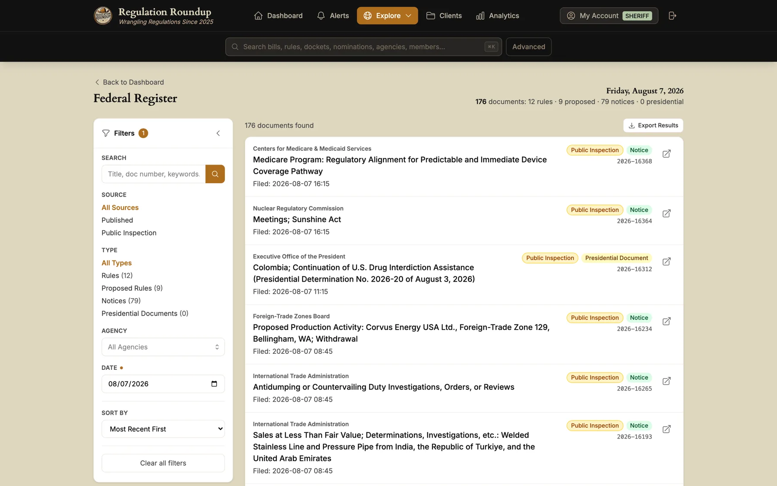
Task: Open the Dashboard nav item
Action: [x=278, y=16]
